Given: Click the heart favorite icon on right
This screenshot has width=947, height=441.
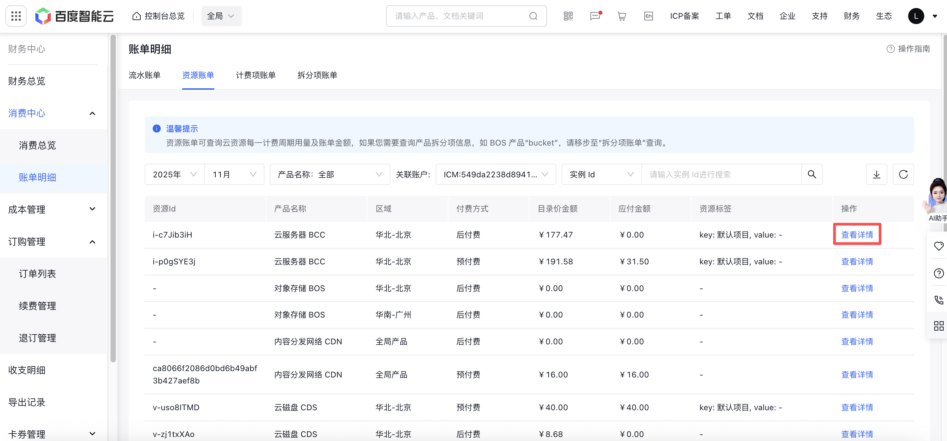Looking at the screenshot, I should (x=939, y=246).
